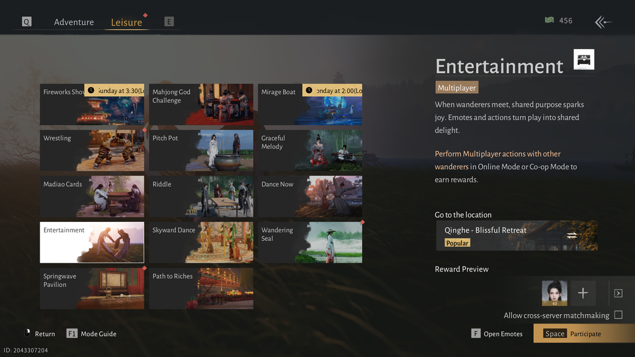635x357 pixels.
Task: Click the currency icon beside 456
Action: 549,20
